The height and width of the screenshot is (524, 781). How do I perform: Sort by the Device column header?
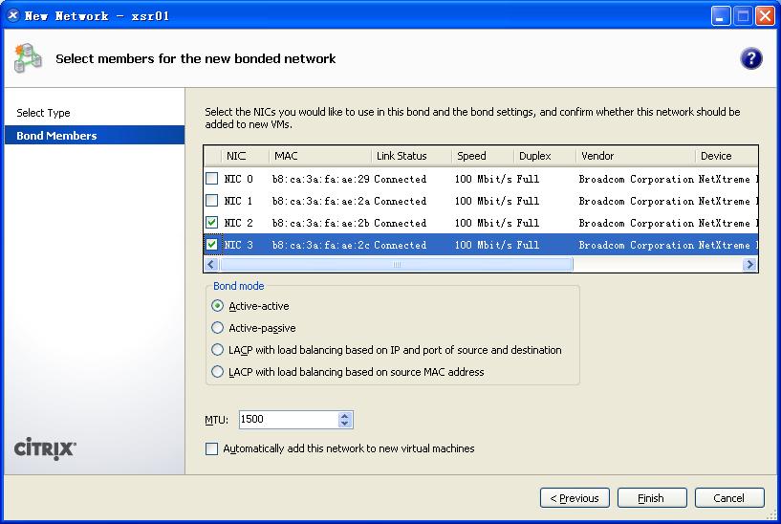pos(727,156)
